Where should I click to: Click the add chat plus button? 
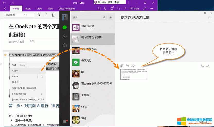(x=111, y=18)
